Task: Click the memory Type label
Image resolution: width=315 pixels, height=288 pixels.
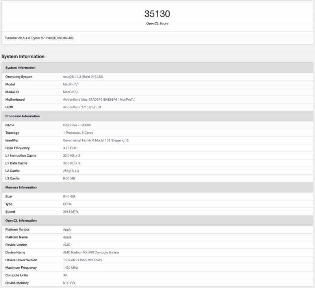Action: point(9,204)
